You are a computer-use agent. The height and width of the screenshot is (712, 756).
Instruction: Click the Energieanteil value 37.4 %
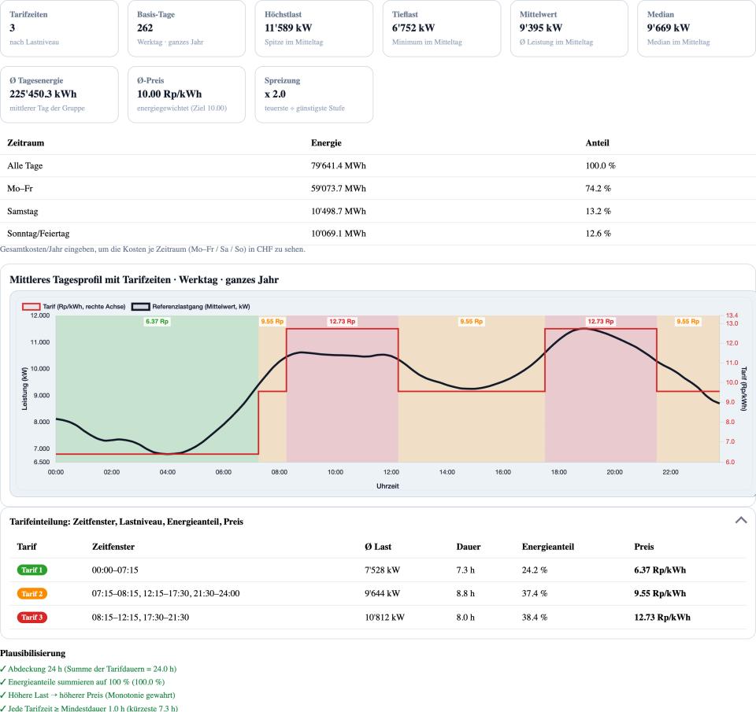click(x=535, y=593)
